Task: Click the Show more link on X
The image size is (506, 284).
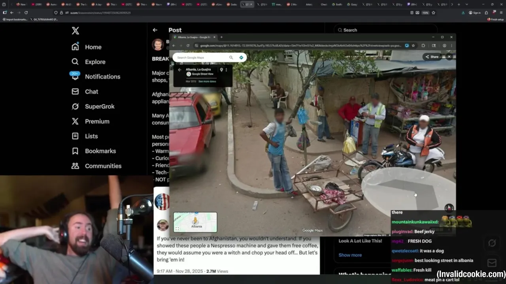Action: (x=350, y=255)
